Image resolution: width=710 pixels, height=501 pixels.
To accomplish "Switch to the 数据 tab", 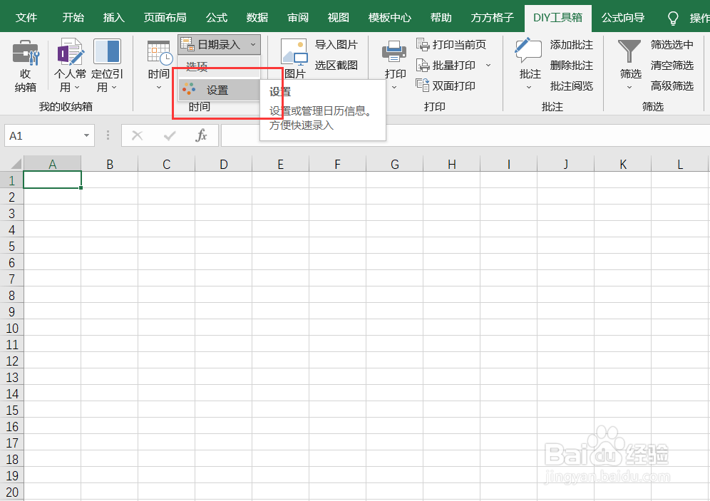I will click(x=257, y=18).
